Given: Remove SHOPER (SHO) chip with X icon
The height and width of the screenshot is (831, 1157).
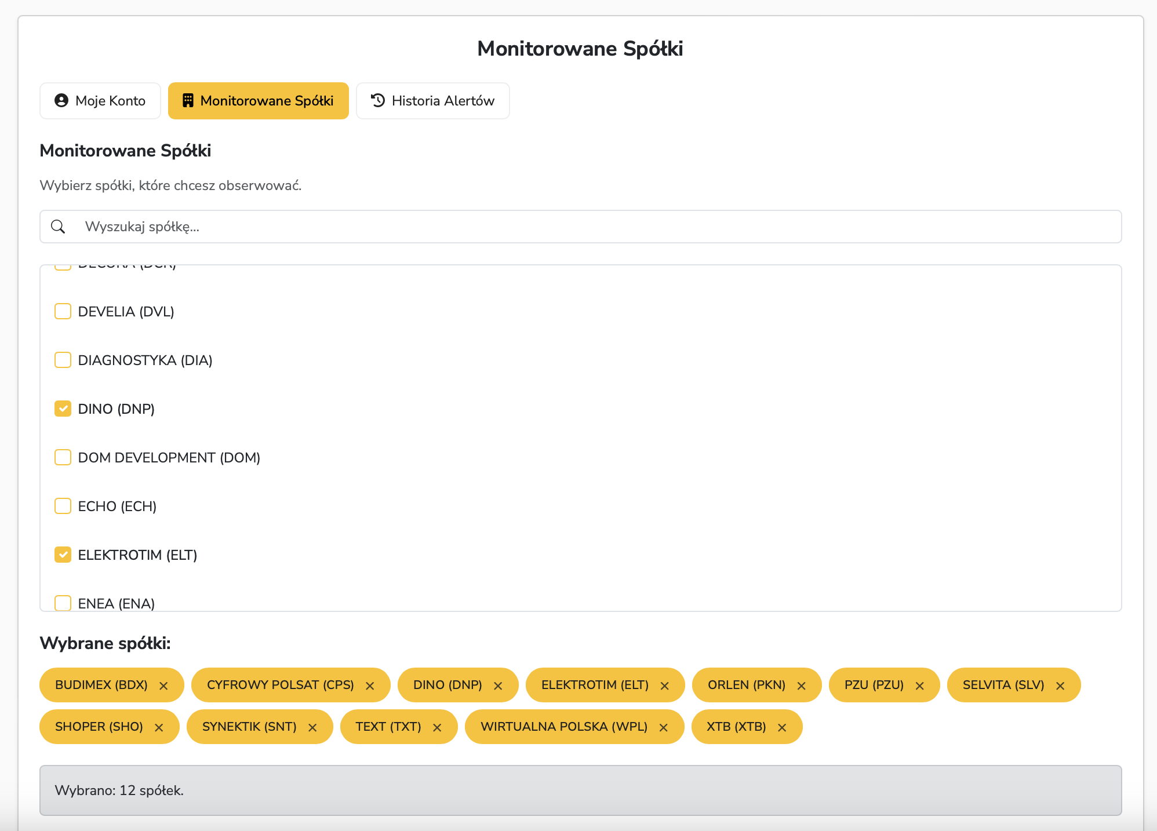Looking at the screenshot, I should click(x=159, y=727).
